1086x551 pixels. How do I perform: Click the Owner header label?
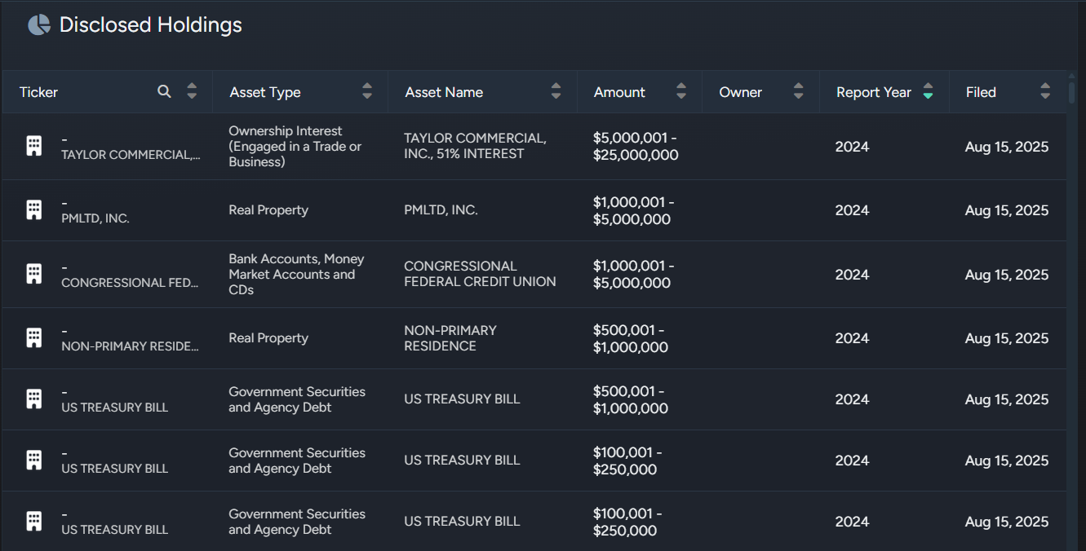(x=740, y=92)
